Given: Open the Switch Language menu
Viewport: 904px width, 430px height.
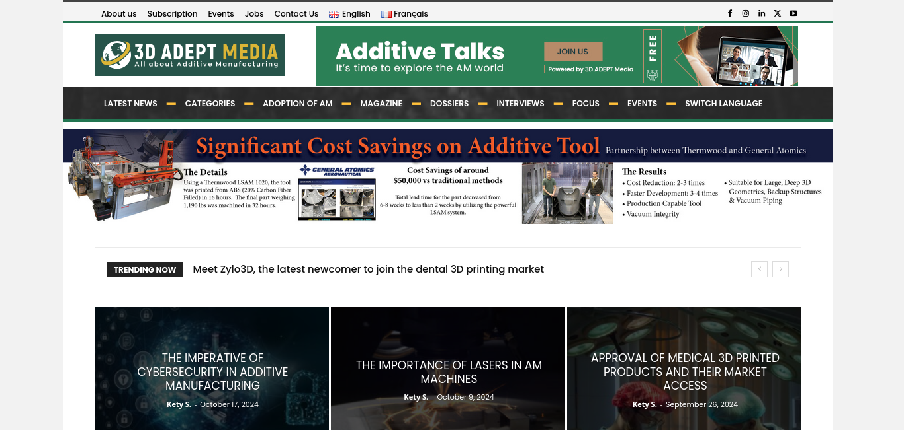Looking at the screenshot, I should pos(723,104).
